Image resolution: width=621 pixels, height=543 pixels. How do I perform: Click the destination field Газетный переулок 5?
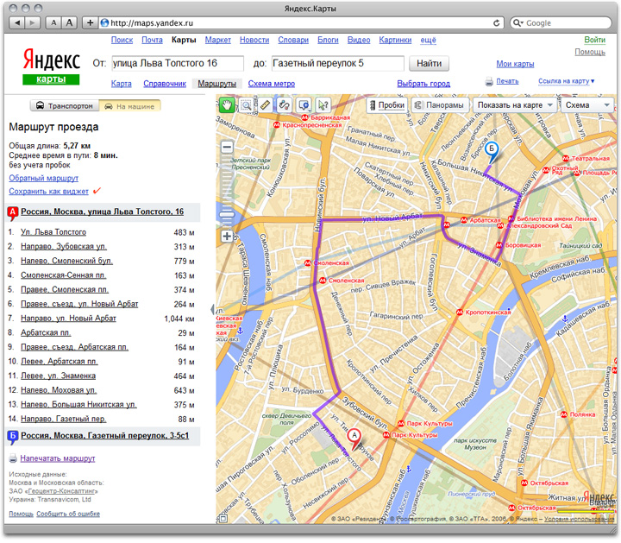point(337,63)
